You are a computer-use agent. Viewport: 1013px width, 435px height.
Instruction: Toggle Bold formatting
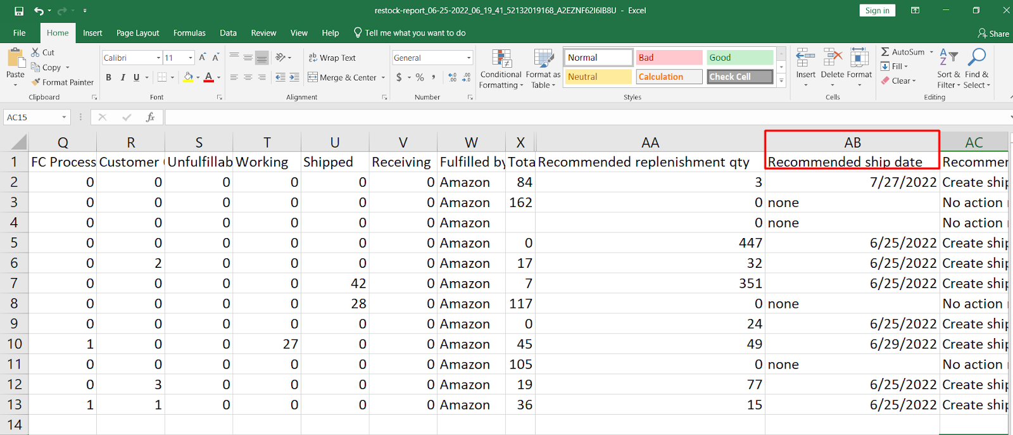pyautogui.click(x=109, y=77)
